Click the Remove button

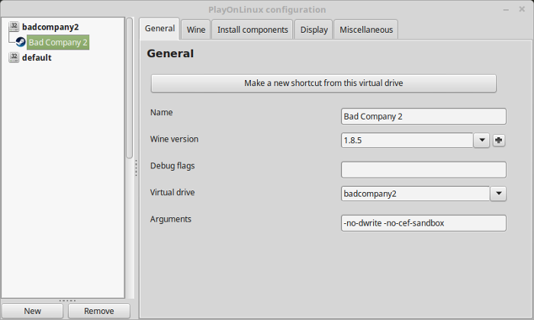99,311
